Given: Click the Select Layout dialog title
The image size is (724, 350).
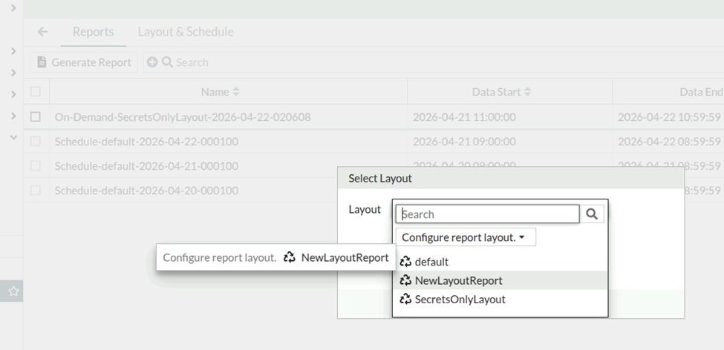Looking at the screenshot, I should [380, 179].
